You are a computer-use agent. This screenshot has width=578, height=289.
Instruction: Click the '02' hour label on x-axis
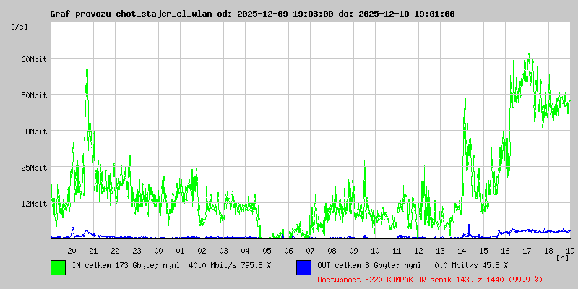coord(202,251)
